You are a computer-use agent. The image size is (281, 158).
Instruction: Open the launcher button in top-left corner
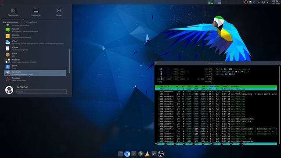pos(2,2)
